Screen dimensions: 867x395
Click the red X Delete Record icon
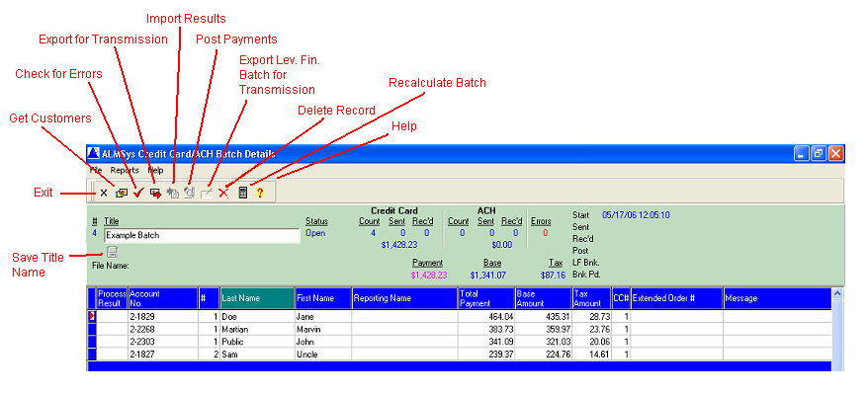[223, 193]
